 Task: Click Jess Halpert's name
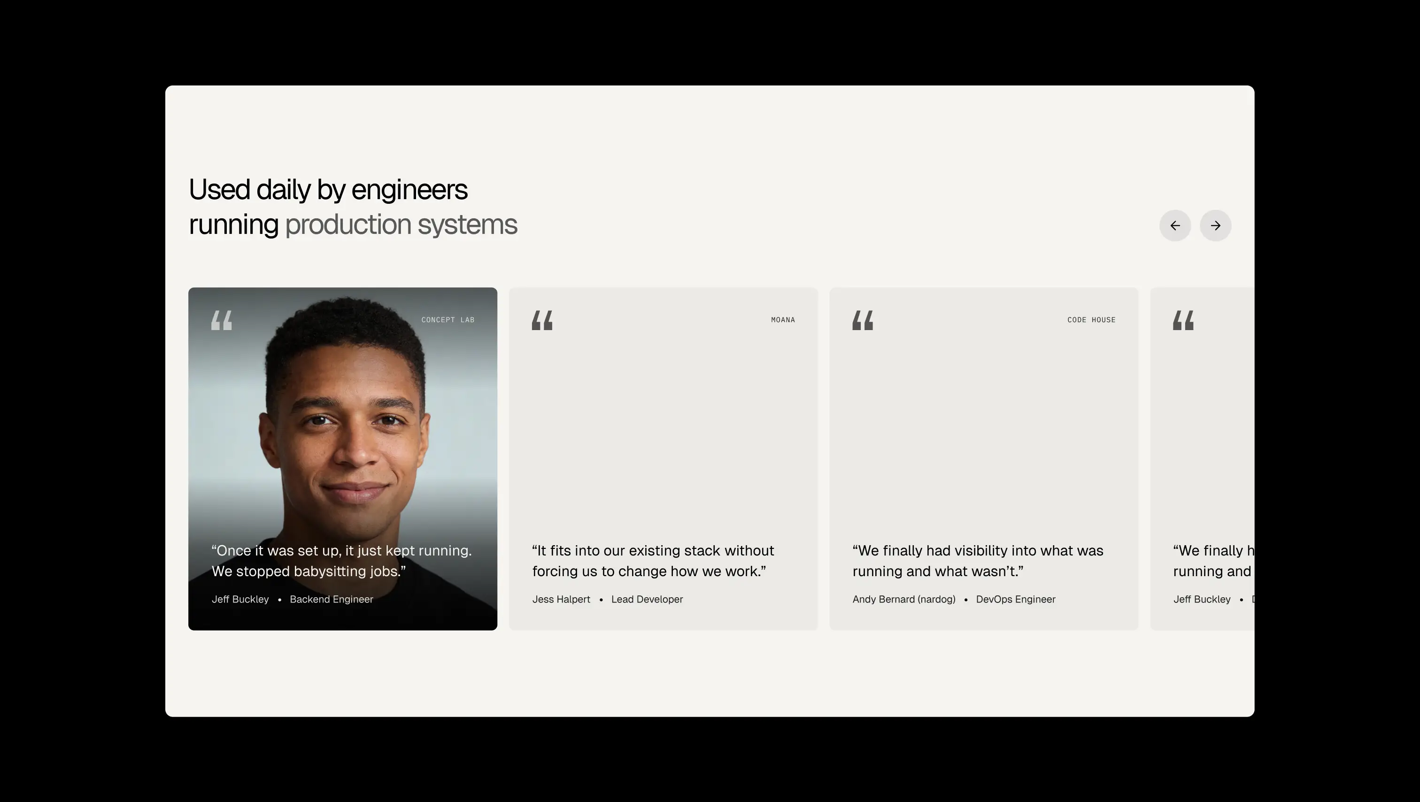(x=561, y=599)
